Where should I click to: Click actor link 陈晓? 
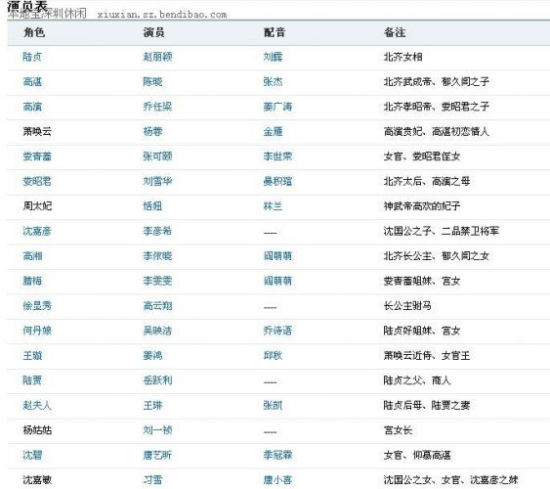152,82
